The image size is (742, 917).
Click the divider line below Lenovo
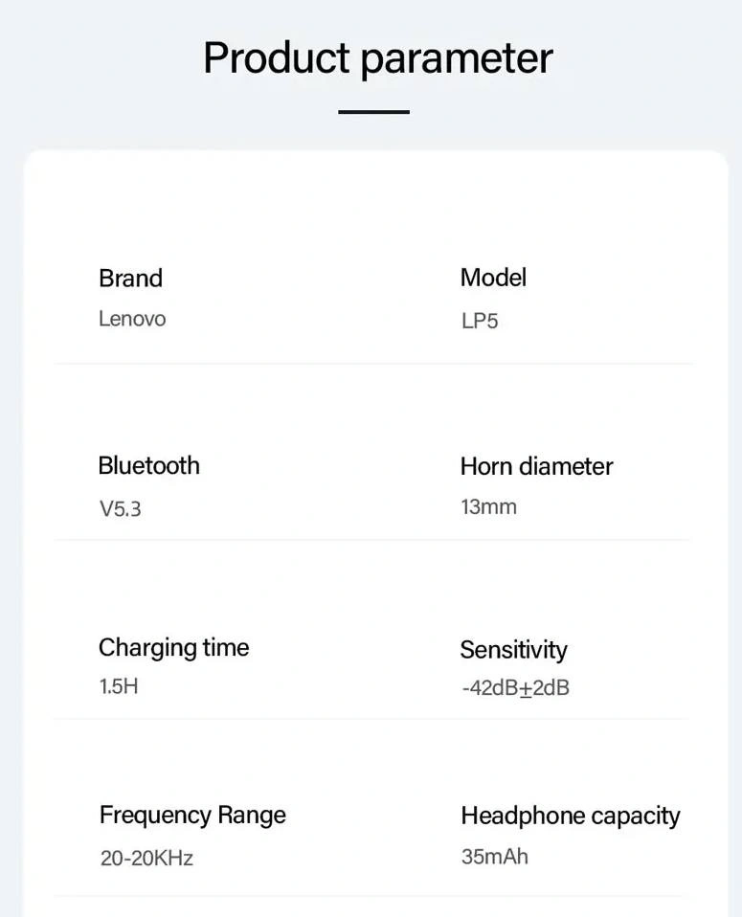point(239,364)
